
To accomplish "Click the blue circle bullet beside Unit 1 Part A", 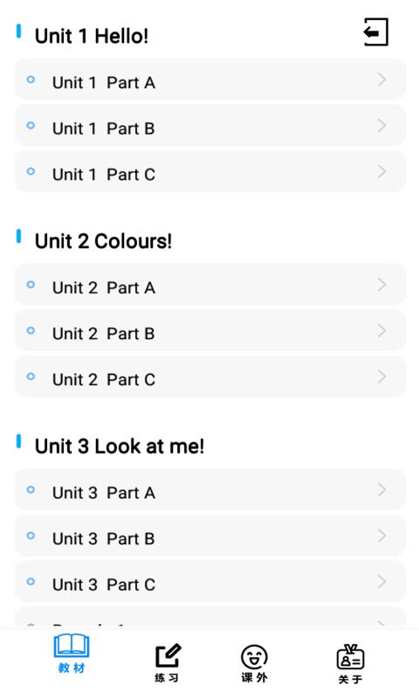I will click(31, 80).
